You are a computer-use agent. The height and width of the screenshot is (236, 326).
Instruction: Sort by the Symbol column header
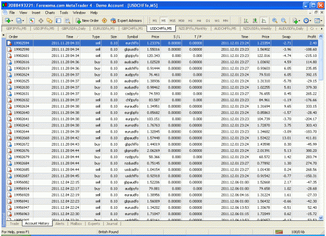coord(129,37)
